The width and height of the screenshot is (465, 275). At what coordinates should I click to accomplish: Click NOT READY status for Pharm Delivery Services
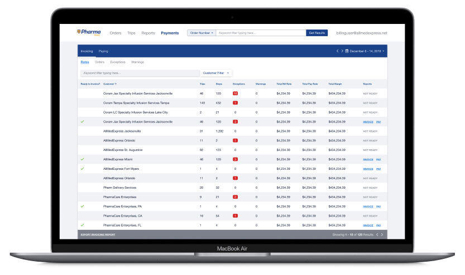pos(370,188)
